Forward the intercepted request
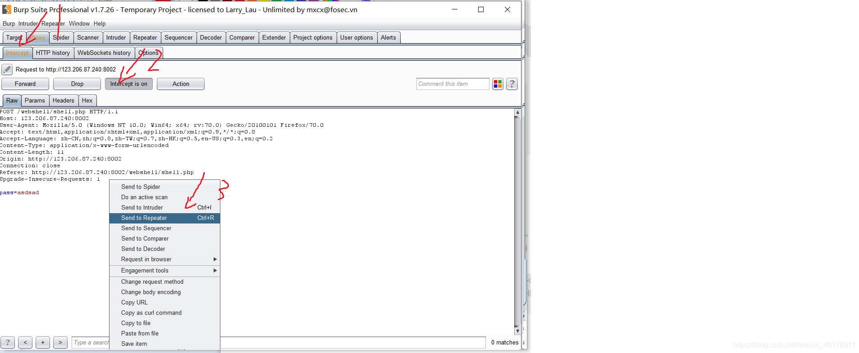The image size is (859, 353). [25, 84]
